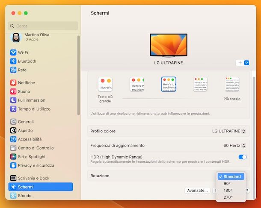The height and width of the screenshot is (208, 261).
Task: Choose 90° rotation option
Action: [231, 184]
